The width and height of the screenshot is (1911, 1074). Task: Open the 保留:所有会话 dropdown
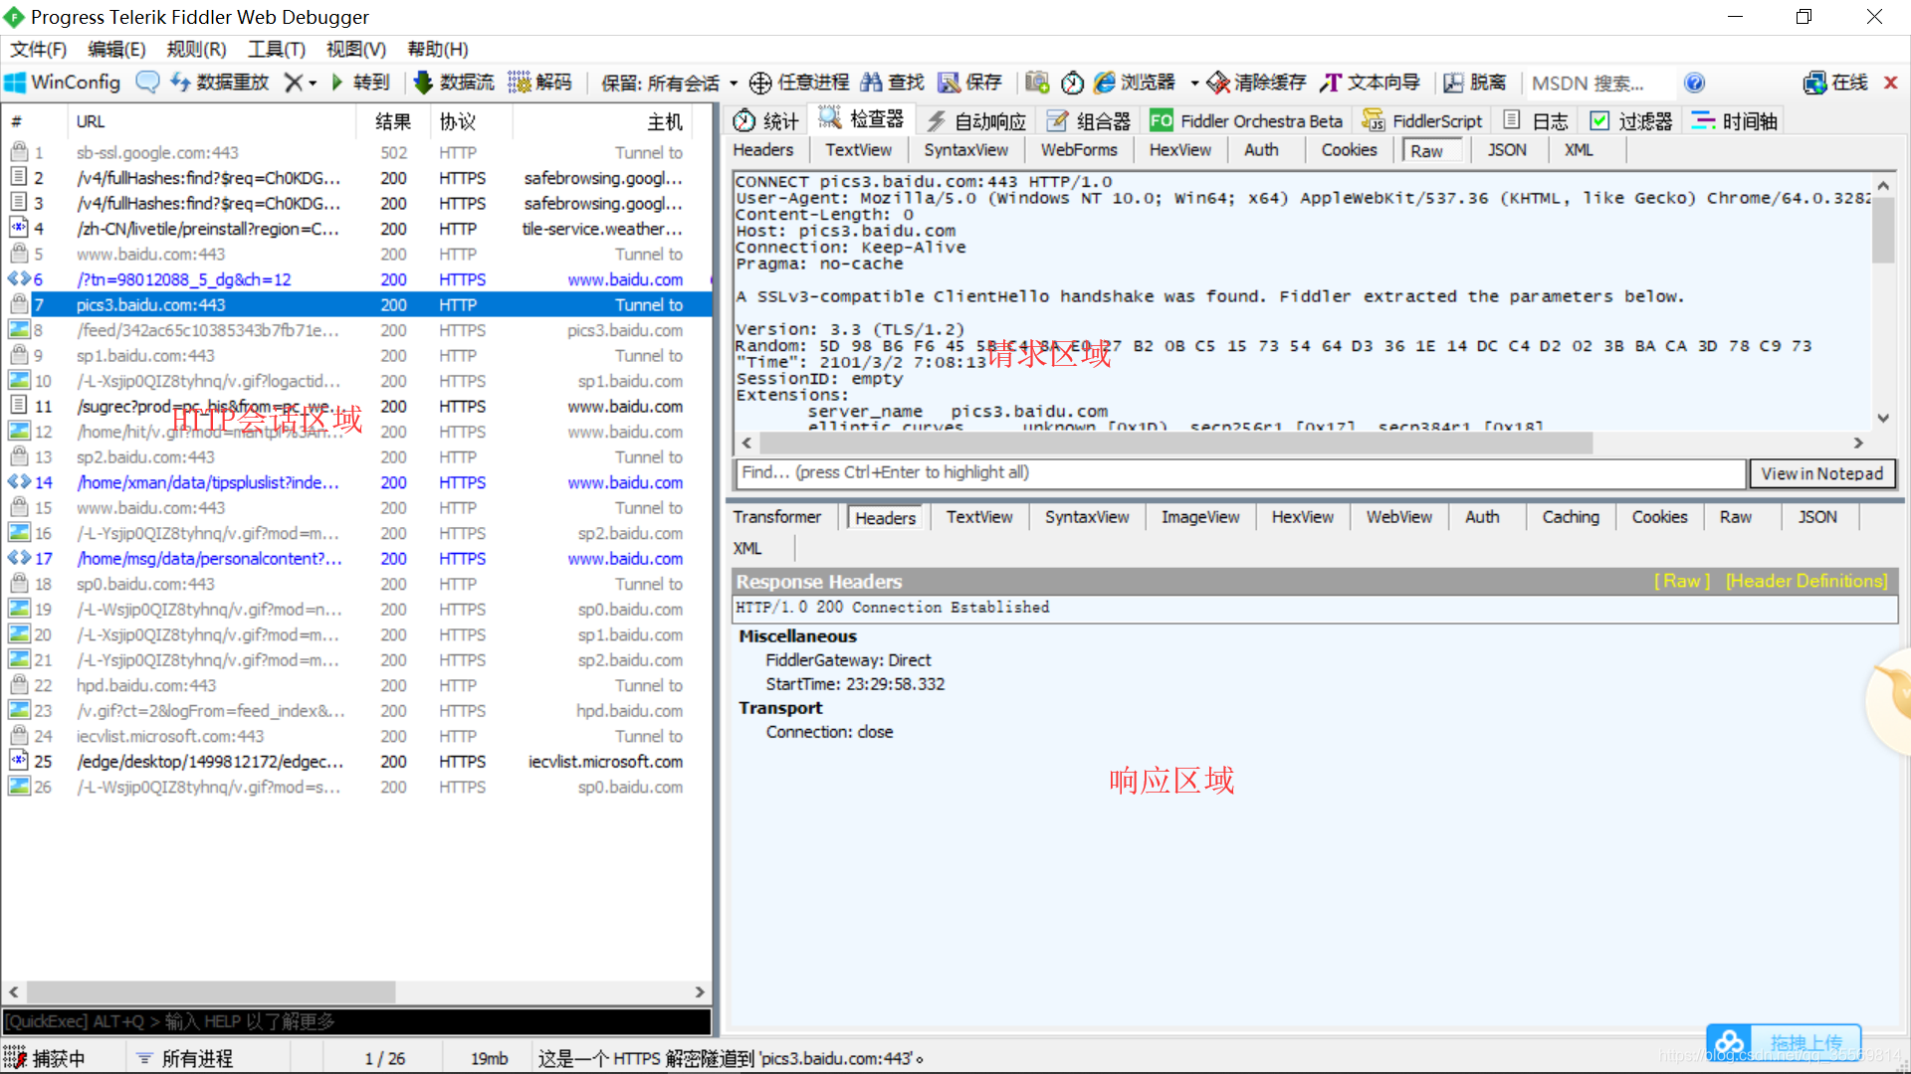click(x=734, y=83)
